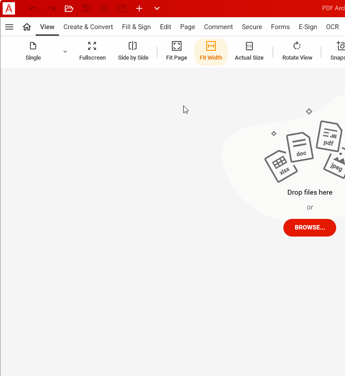
Task: Go to the Home icon
Action: coord(27,27)
